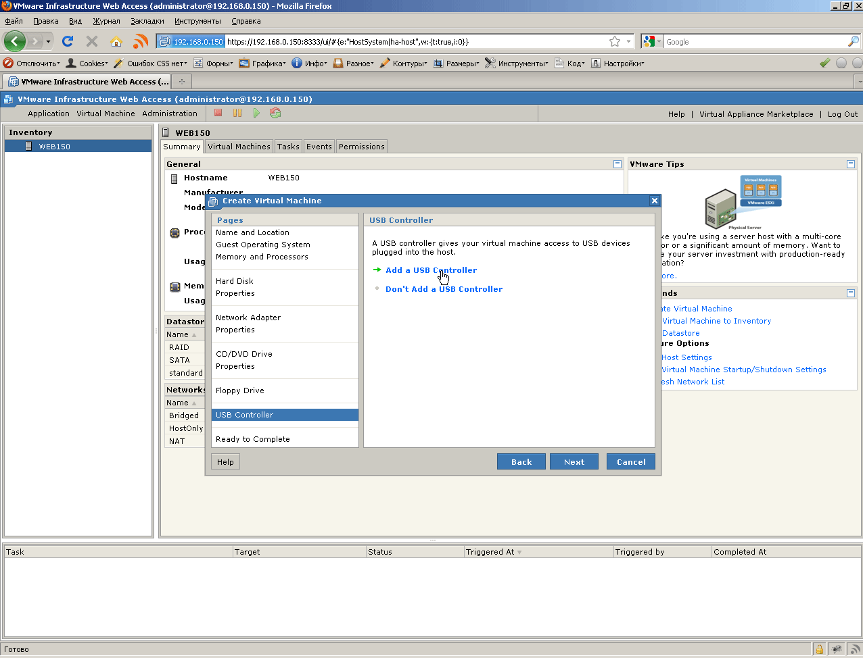Open Firefox Файл menu
Image resolution: width=863 pixels, height=658 pixels.
point(14,21)
